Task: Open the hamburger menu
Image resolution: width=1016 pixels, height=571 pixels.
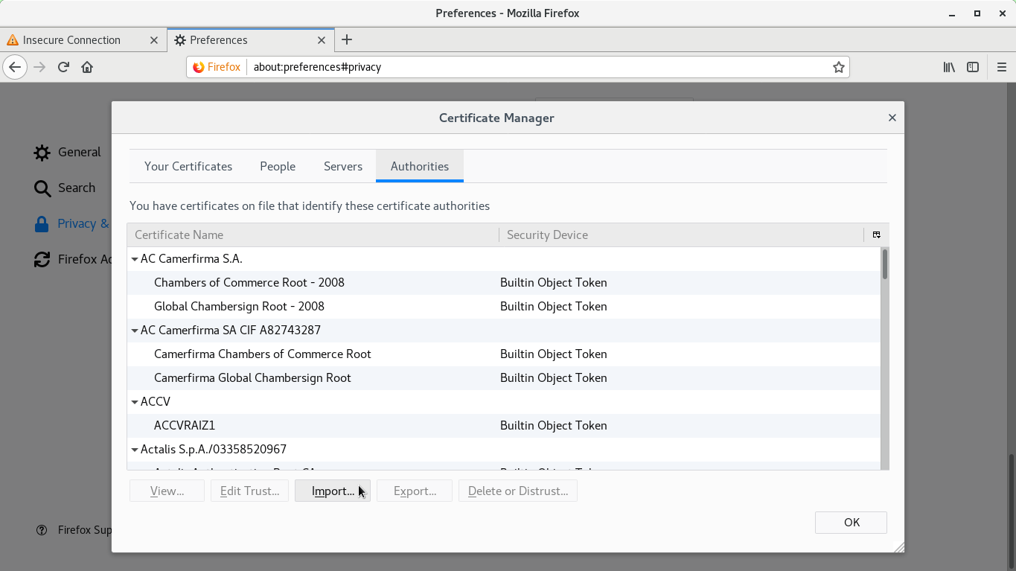Action: tap(1001, 66)
